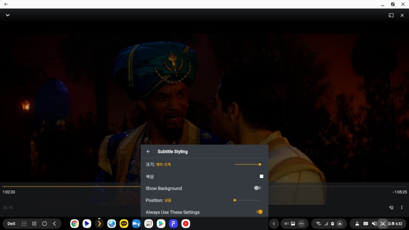This screenshot has width=409, height=230.
Task: Take a screenshot with the capture icon
Action: (x=383, y=224)
